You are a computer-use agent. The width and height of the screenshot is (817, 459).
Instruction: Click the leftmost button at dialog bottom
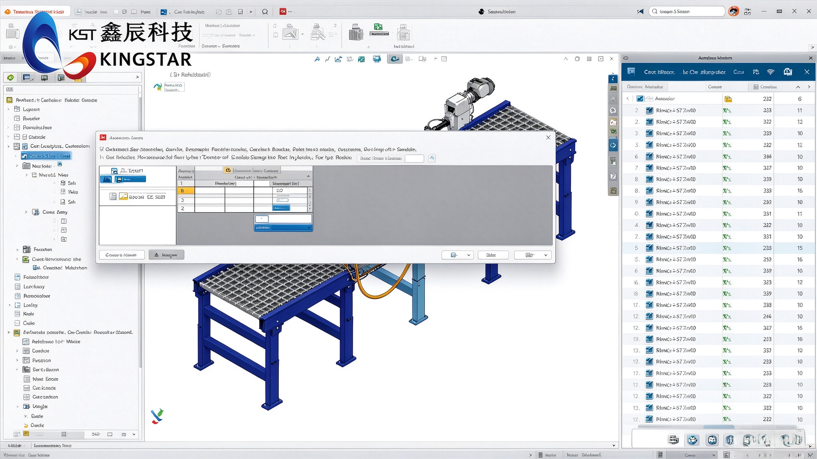coord(122,255)
